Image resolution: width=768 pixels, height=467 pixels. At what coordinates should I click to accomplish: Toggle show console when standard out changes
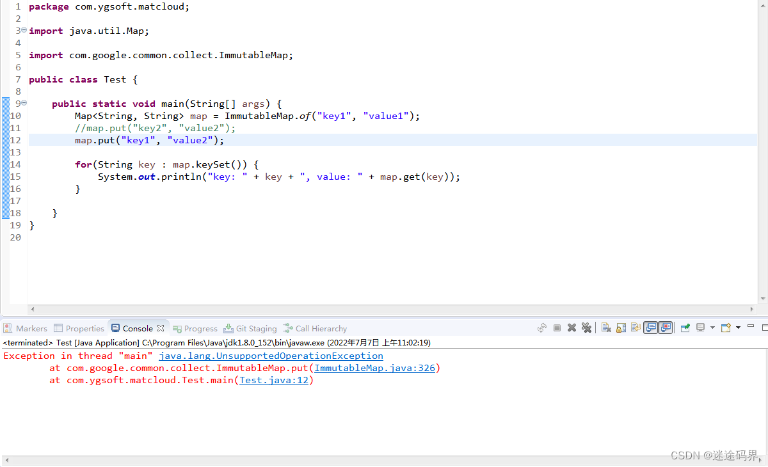pos(650,328)
